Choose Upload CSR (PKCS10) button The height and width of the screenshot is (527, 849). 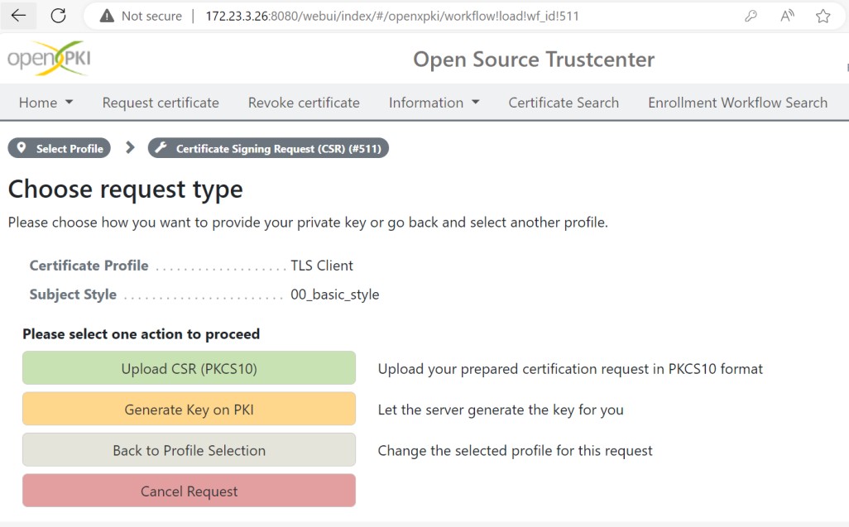[189, 368]
